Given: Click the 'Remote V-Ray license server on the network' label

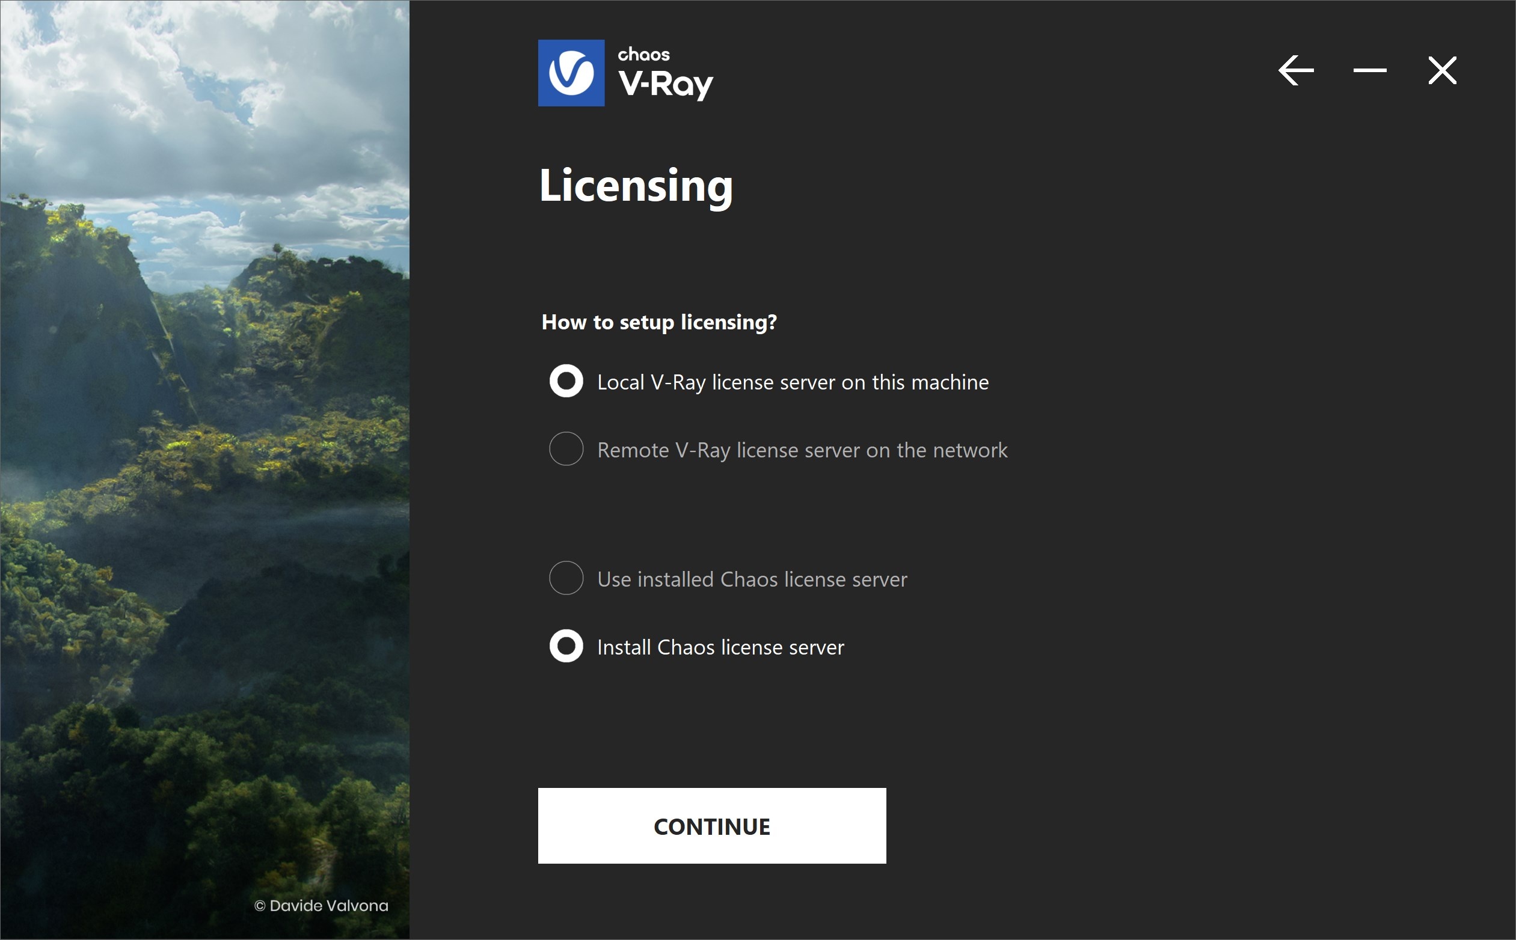Looking at the screenshot, I should tap(802, 450).
